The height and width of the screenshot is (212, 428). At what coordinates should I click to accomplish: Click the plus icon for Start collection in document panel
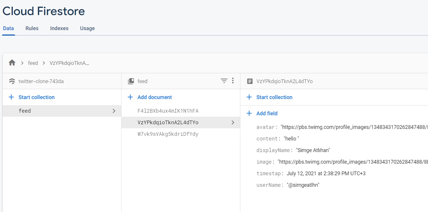pyautogui.click(x=249, y=97)
